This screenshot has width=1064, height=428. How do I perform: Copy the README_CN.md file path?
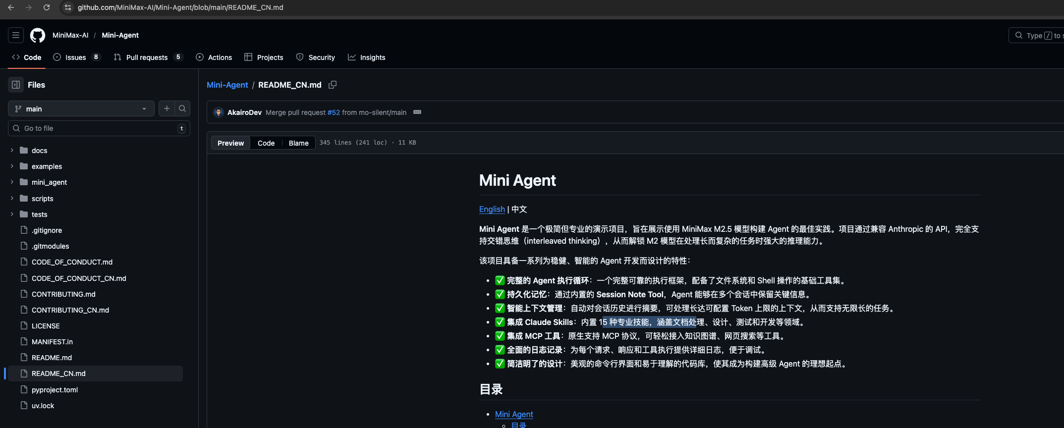click(333, 85)
